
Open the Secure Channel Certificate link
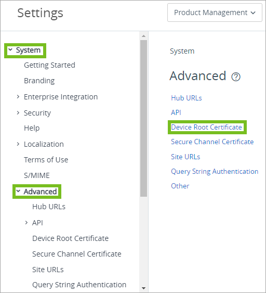[212, 142]
